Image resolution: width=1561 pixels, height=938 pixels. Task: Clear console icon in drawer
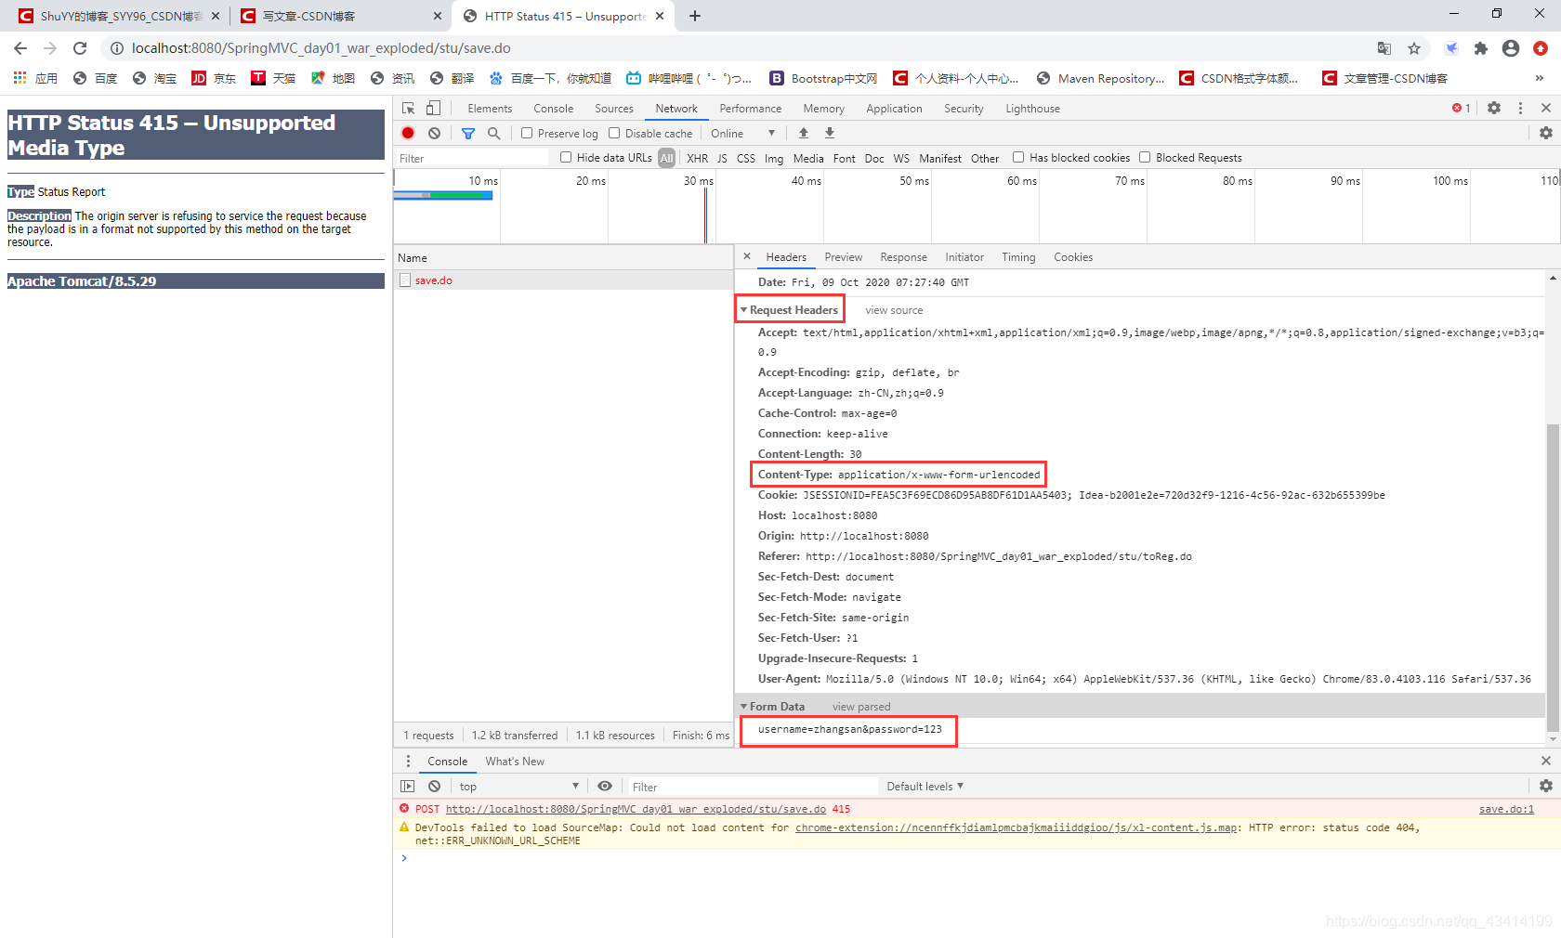(434, 786)
